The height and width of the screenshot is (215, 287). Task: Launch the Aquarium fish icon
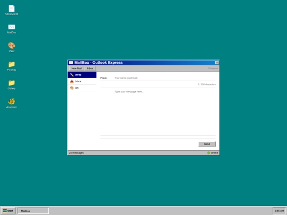click(12, 104)
